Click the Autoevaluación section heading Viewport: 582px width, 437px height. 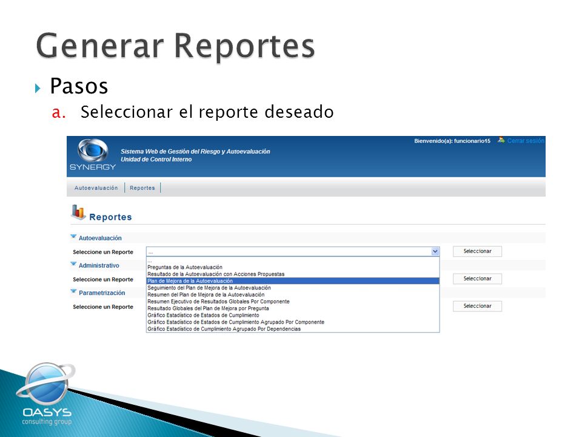[100, 238]
